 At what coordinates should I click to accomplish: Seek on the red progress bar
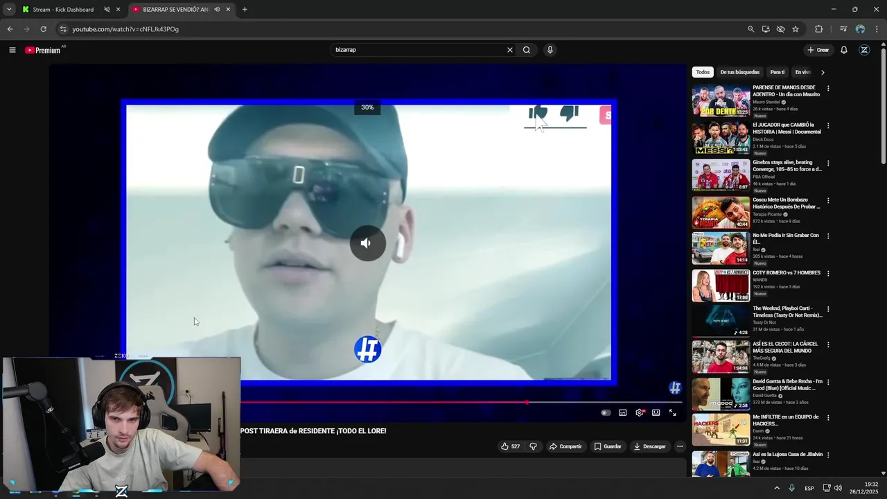tap(461, 402)
